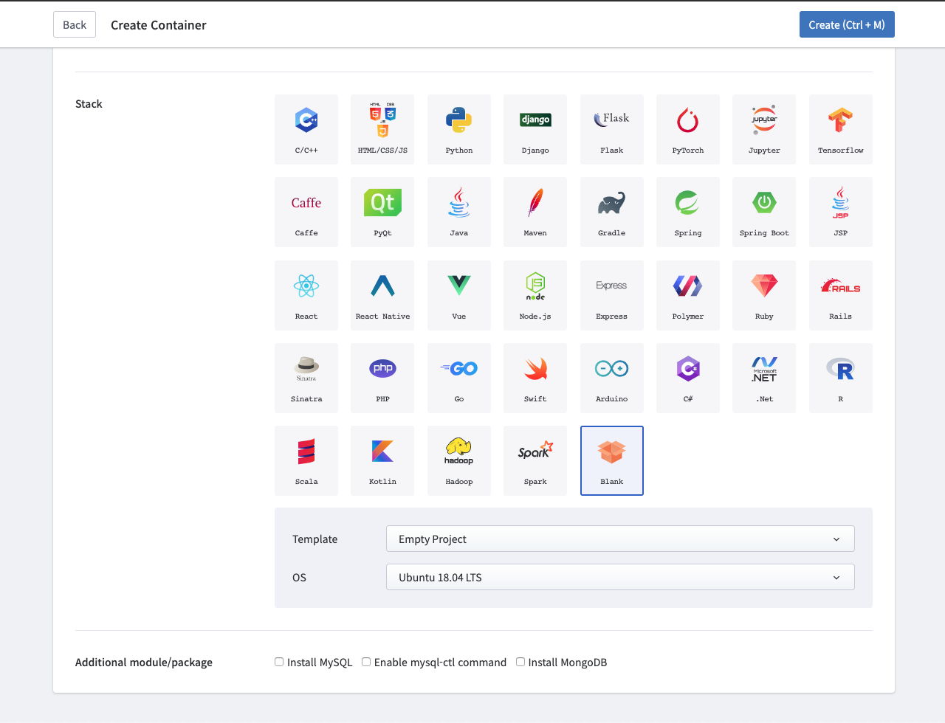Select the PyTorch stack icon

[687, 129]
